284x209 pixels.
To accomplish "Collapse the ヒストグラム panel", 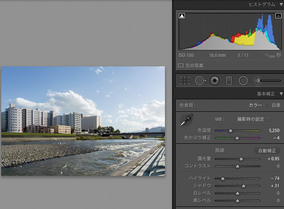I will pyautogui.click(x=282, y=4).
